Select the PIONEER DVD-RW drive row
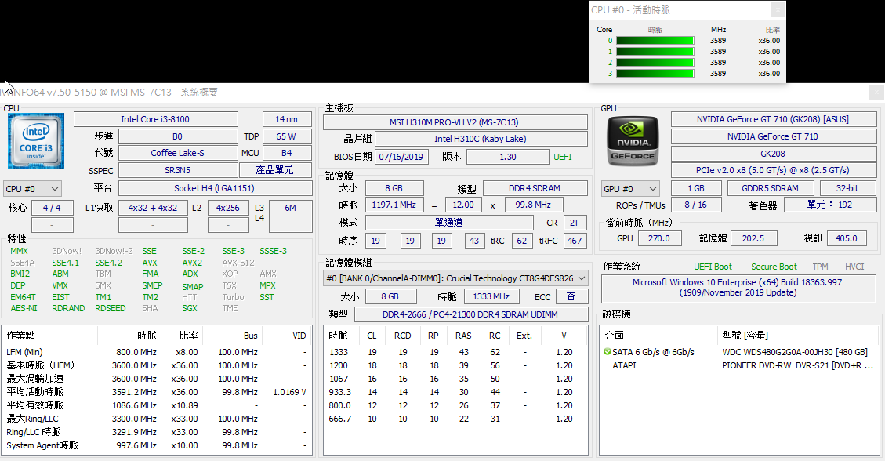The height and width of the screenshot is (461, 885). [737, 365]
